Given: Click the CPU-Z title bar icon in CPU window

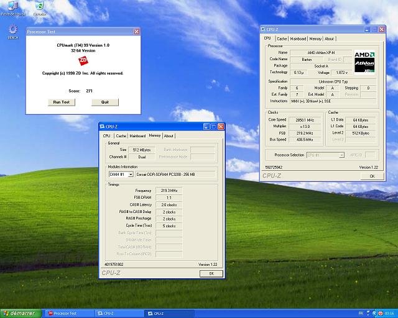Looking at the screenshot, I should pos(263,29).
